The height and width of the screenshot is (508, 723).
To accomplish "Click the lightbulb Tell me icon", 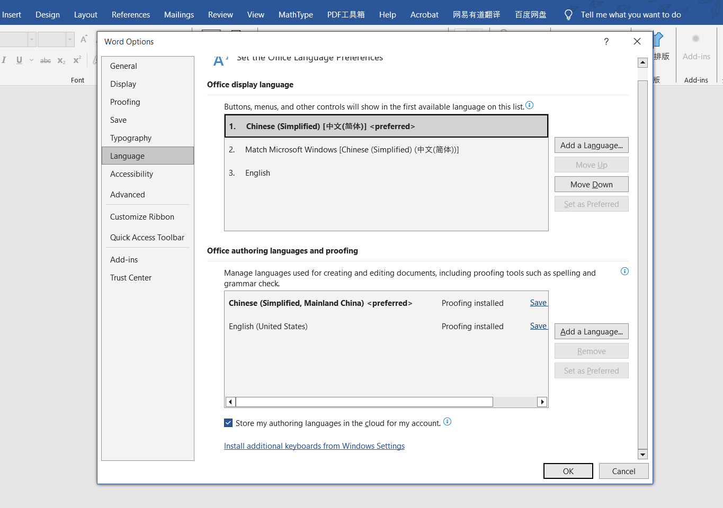I will tap(568, 15).
